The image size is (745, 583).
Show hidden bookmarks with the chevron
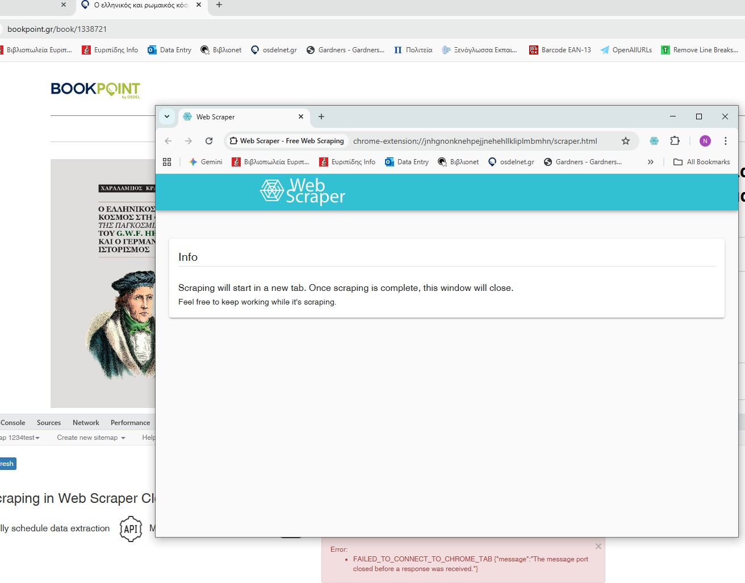[650, 162]
